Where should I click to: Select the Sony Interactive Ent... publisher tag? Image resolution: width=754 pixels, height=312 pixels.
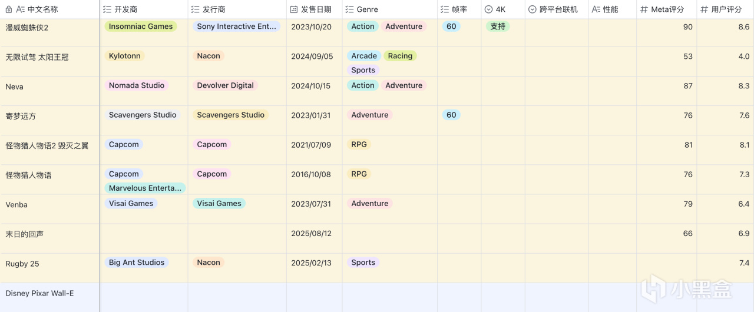236,26
